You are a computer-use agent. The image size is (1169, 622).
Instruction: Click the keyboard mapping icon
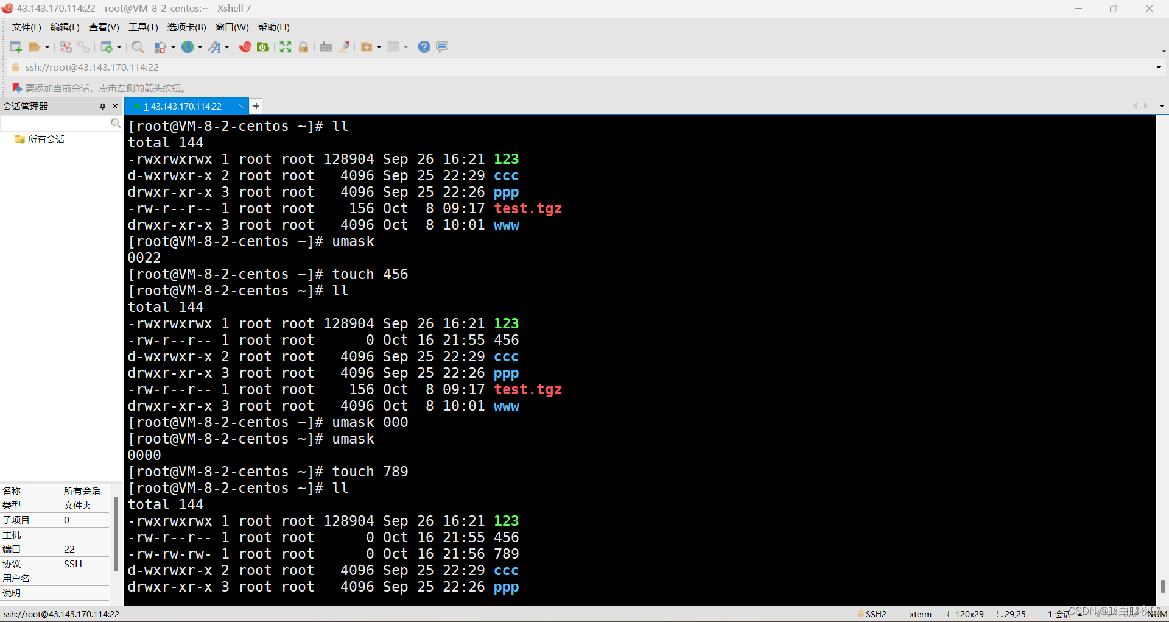[326, 47]
